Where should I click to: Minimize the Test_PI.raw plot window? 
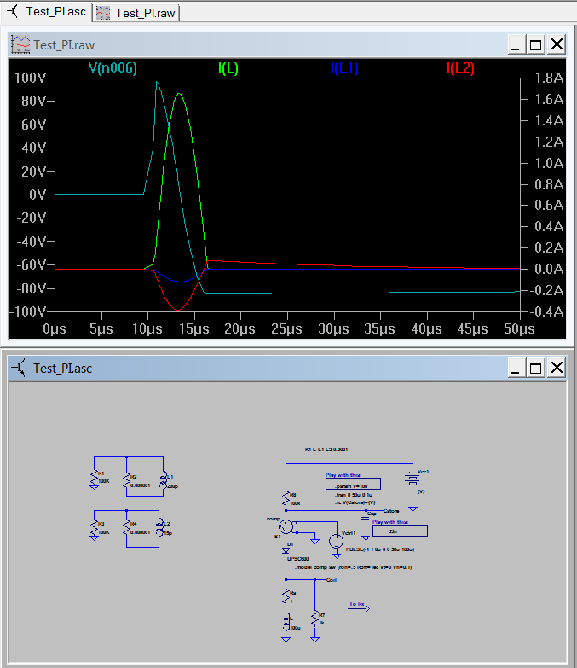[515, 44]
